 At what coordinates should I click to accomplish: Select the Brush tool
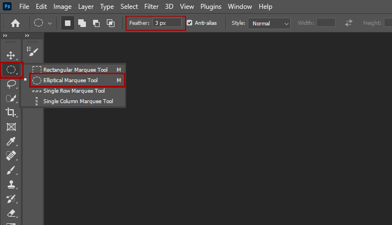point(11,170)
